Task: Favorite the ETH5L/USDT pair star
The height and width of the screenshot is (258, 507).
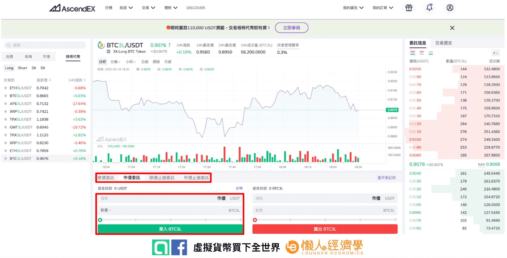Action: point(5,88)
